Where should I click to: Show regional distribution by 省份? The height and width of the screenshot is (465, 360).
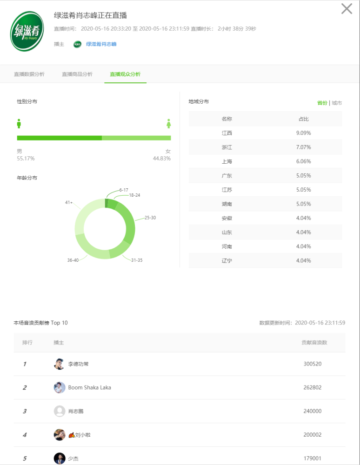pos(322,103)
